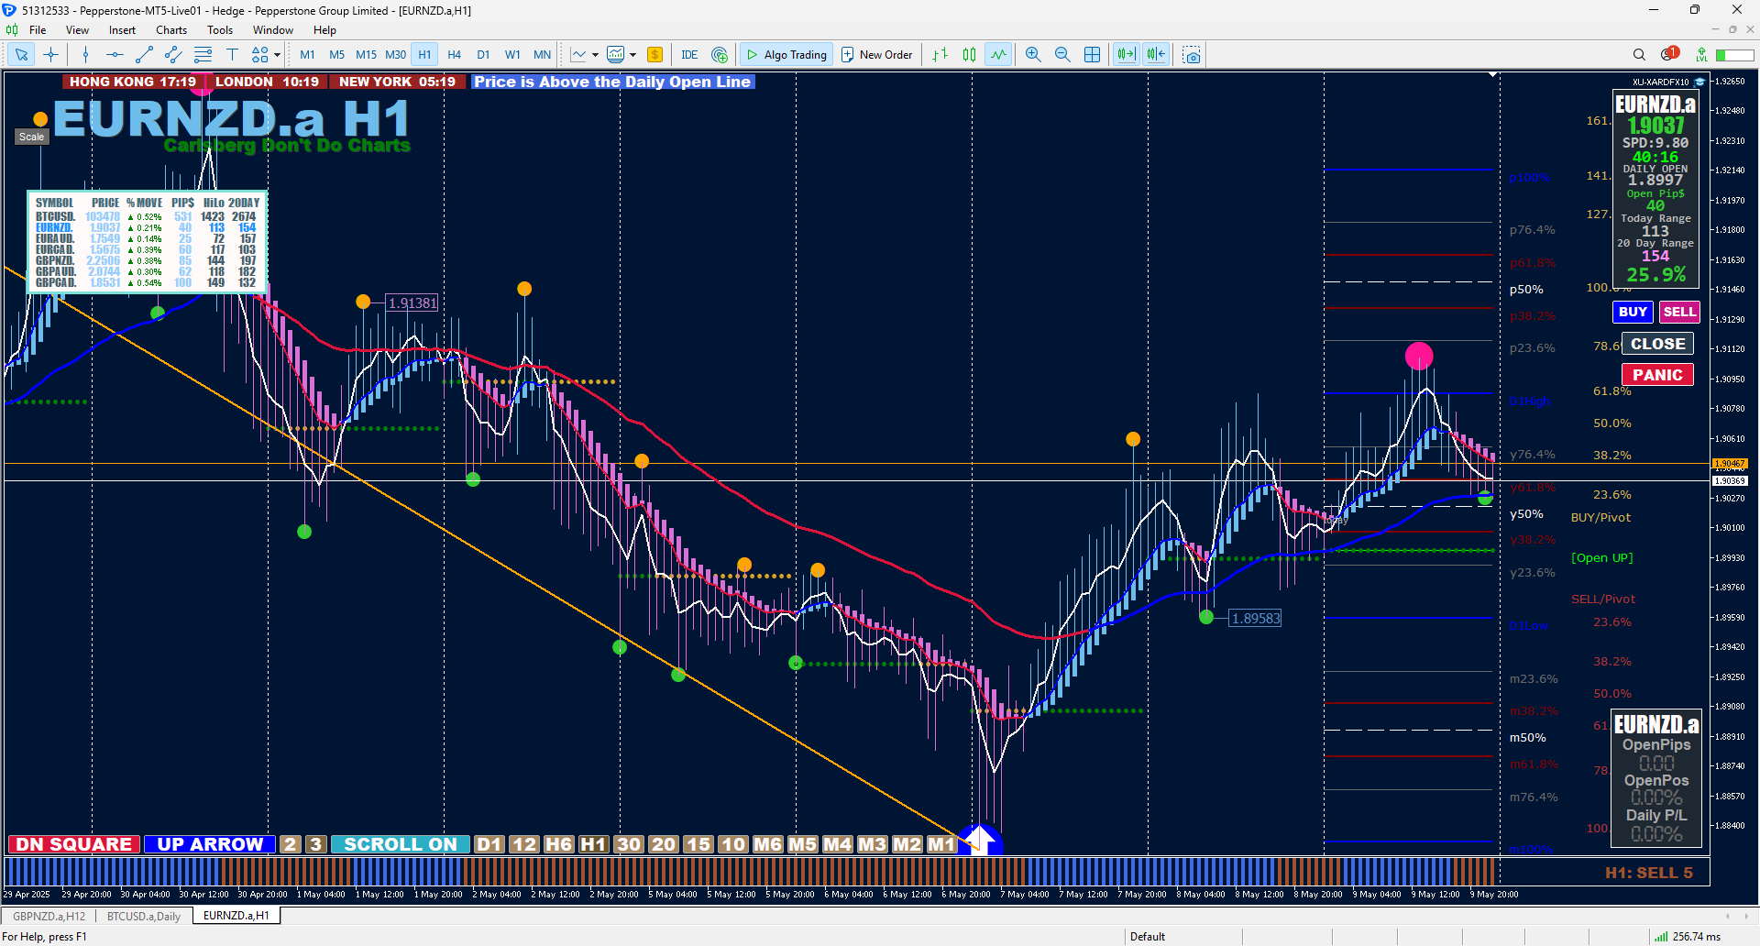
Task: Draw a vertical line tool
Action: [x=85, y=55]
